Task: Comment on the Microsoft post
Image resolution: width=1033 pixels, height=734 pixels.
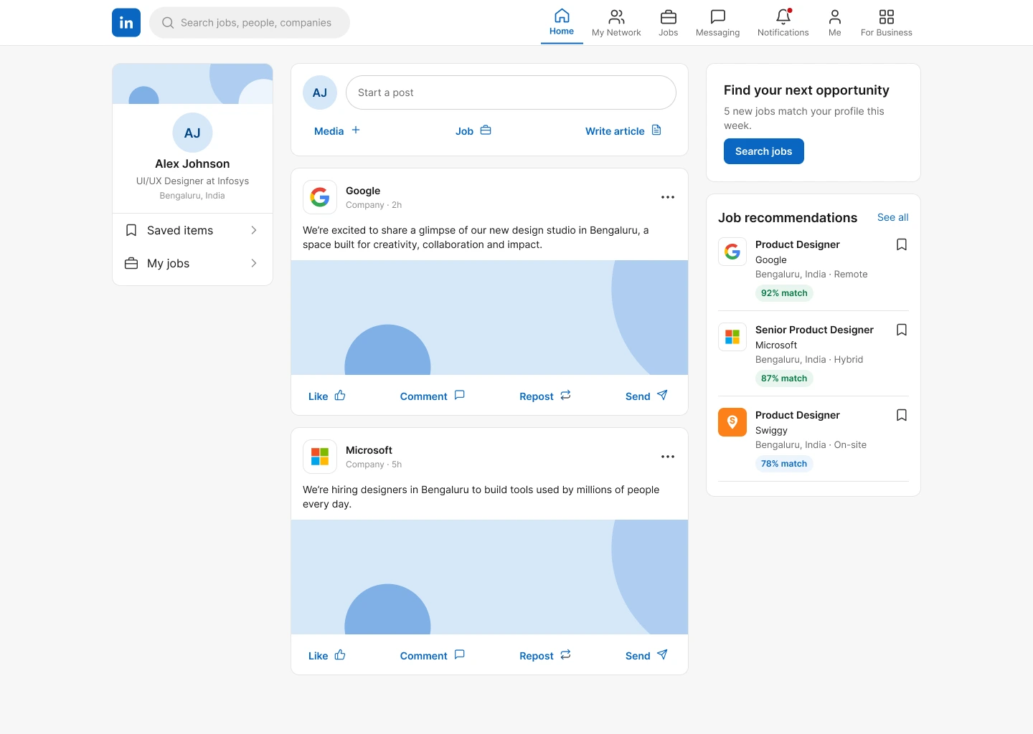Action: pyautogui.click(x=433, y=655)
